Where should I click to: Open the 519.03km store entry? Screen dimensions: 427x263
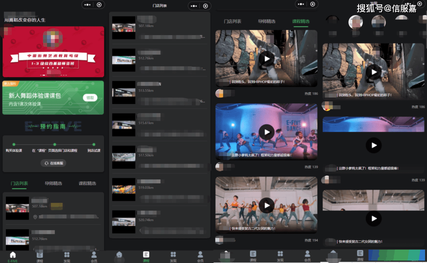click(160, 189)
